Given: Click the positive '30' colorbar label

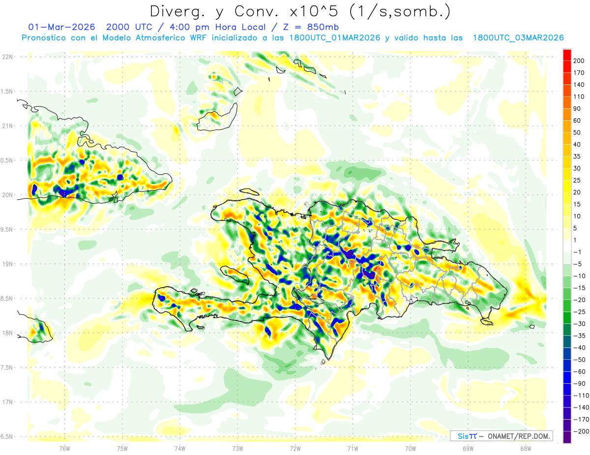Looking at the screenshot, I should click(577, 168).
